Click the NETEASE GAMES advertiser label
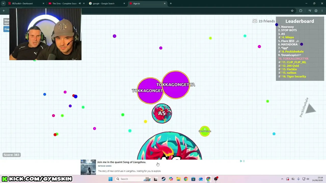The width and height of the screenshot is (326, 183). (x=105, y=166)
